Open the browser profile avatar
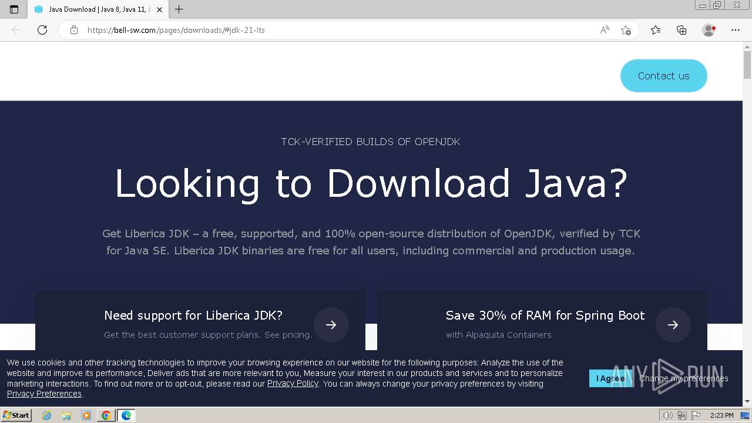Viewport: 752px width, 423px height. tap(709, 30)
